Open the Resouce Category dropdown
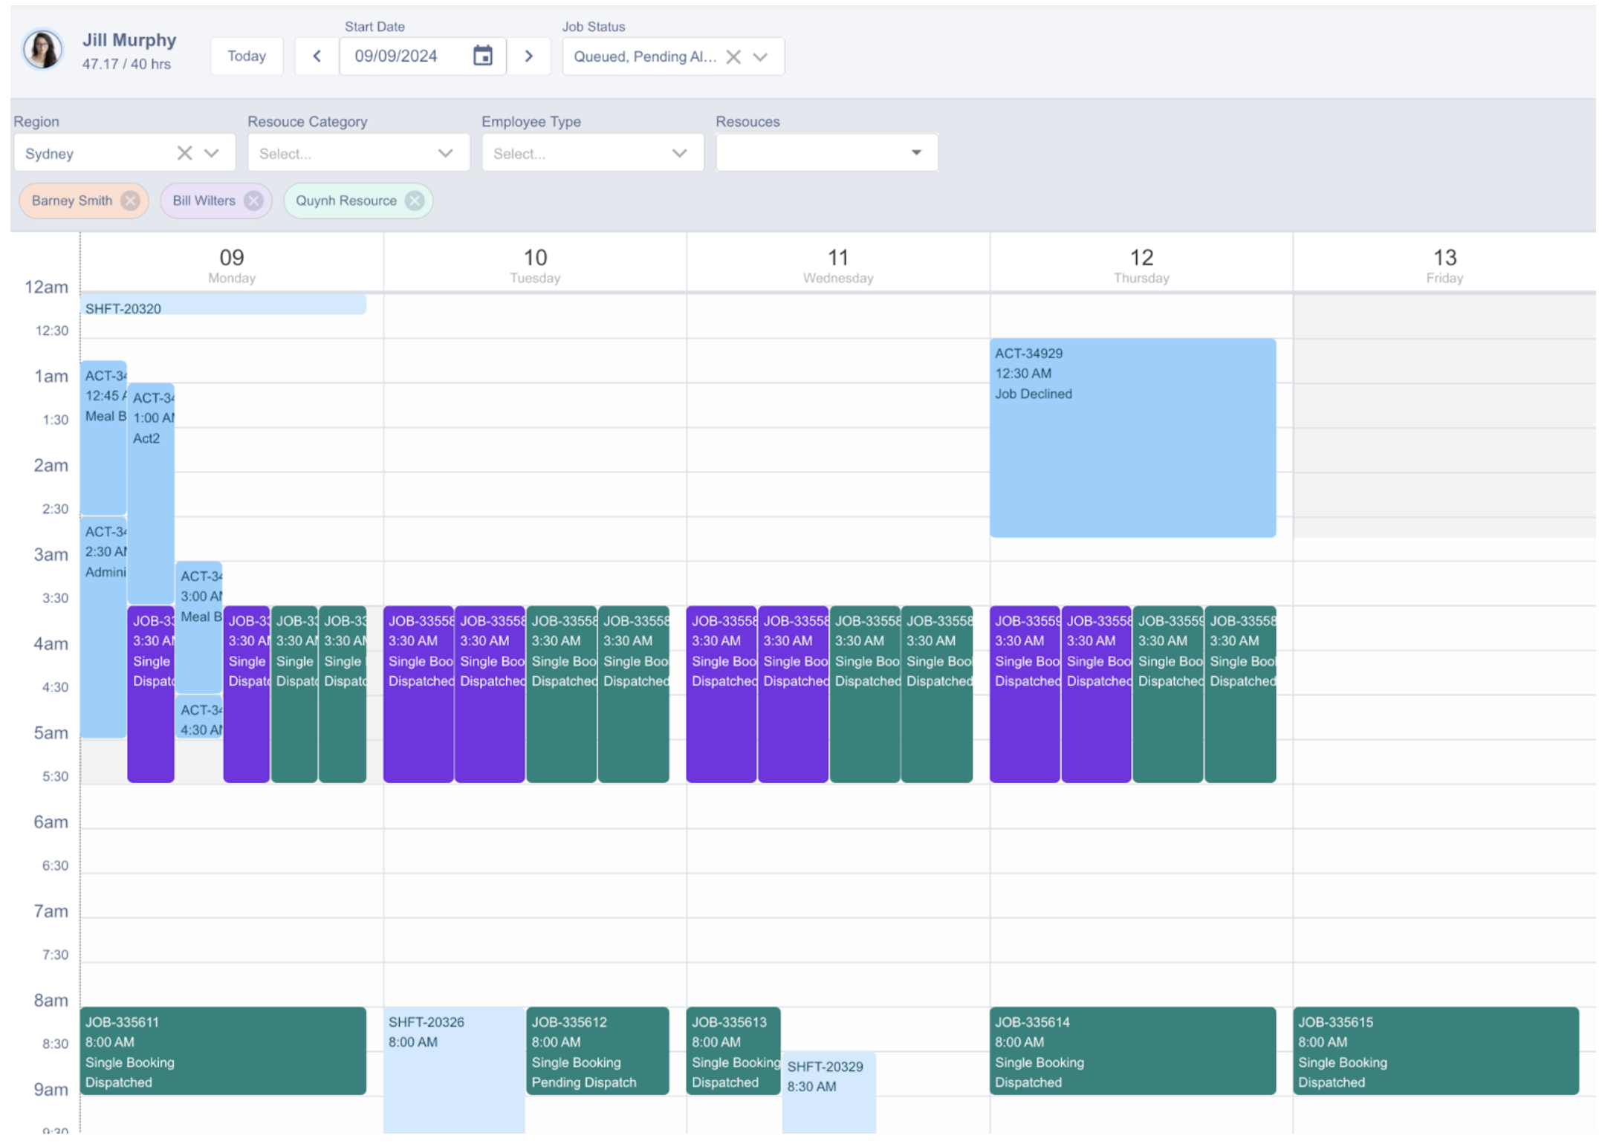The image size is (1602, 1147). coord(358,153)
